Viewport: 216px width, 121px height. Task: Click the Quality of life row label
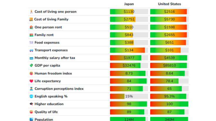46,112
